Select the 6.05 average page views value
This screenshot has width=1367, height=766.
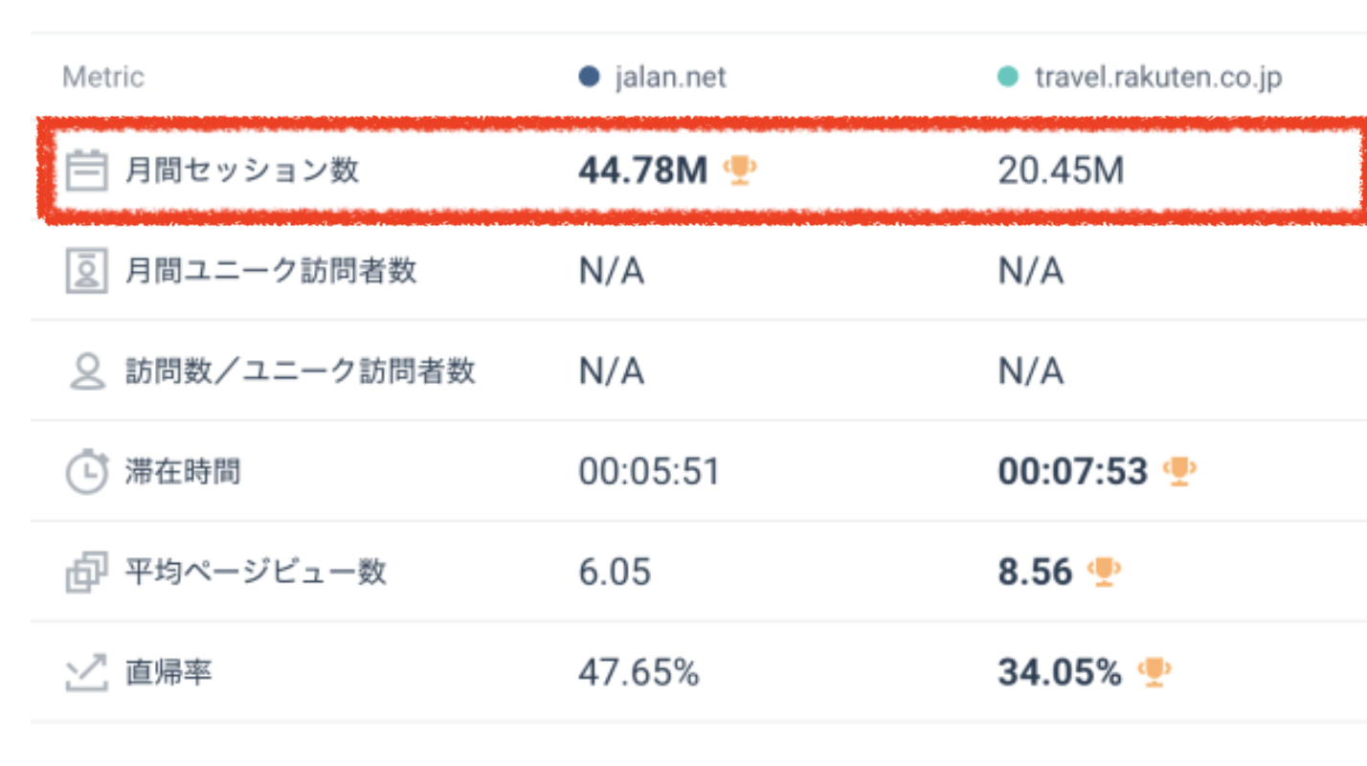click(615, 573)
